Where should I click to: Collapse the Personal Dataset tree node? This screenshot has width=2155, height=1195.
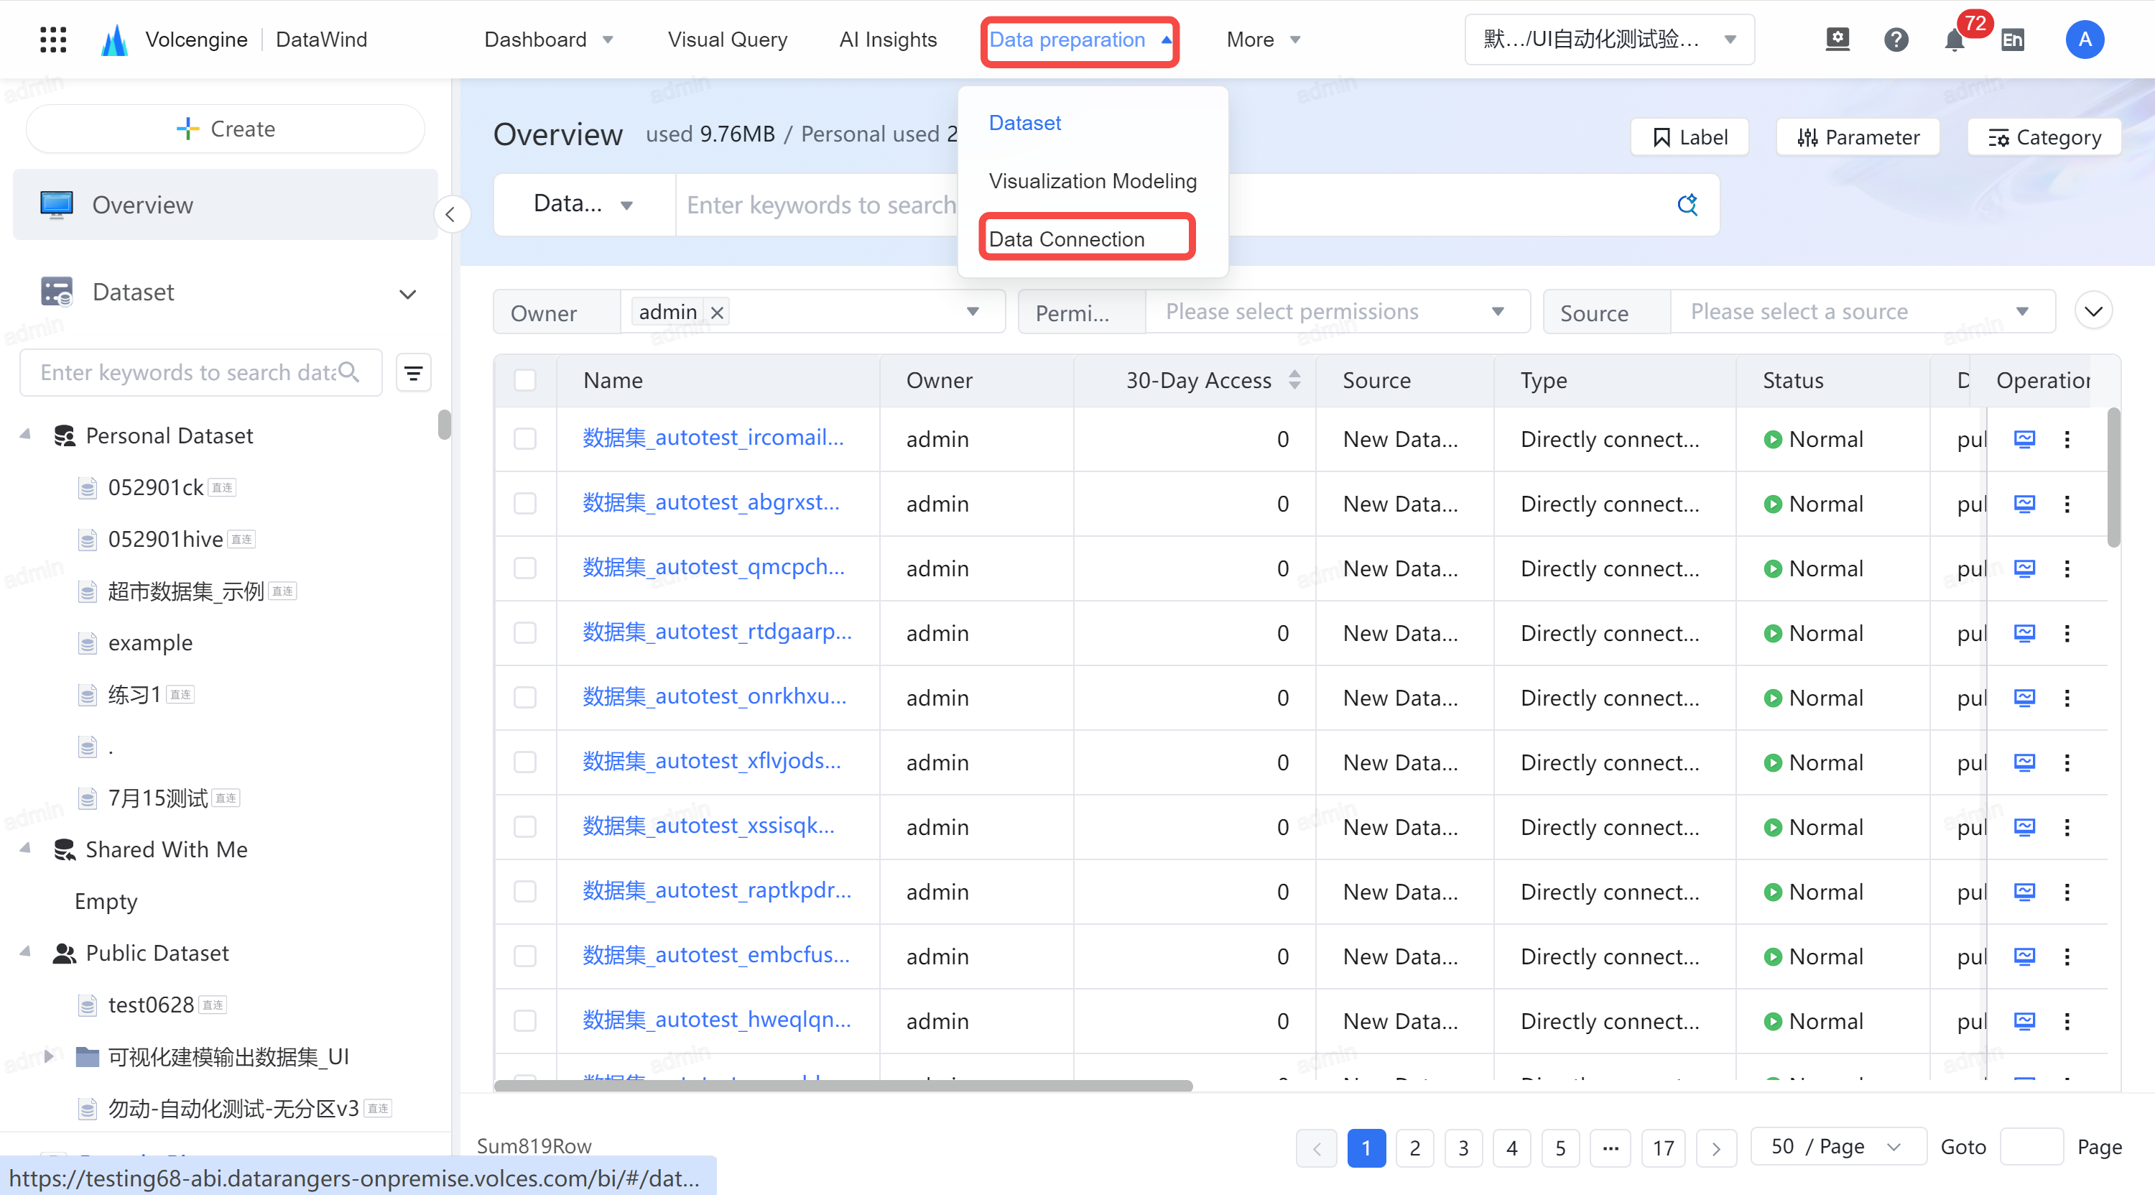click(x=25, y=434)
